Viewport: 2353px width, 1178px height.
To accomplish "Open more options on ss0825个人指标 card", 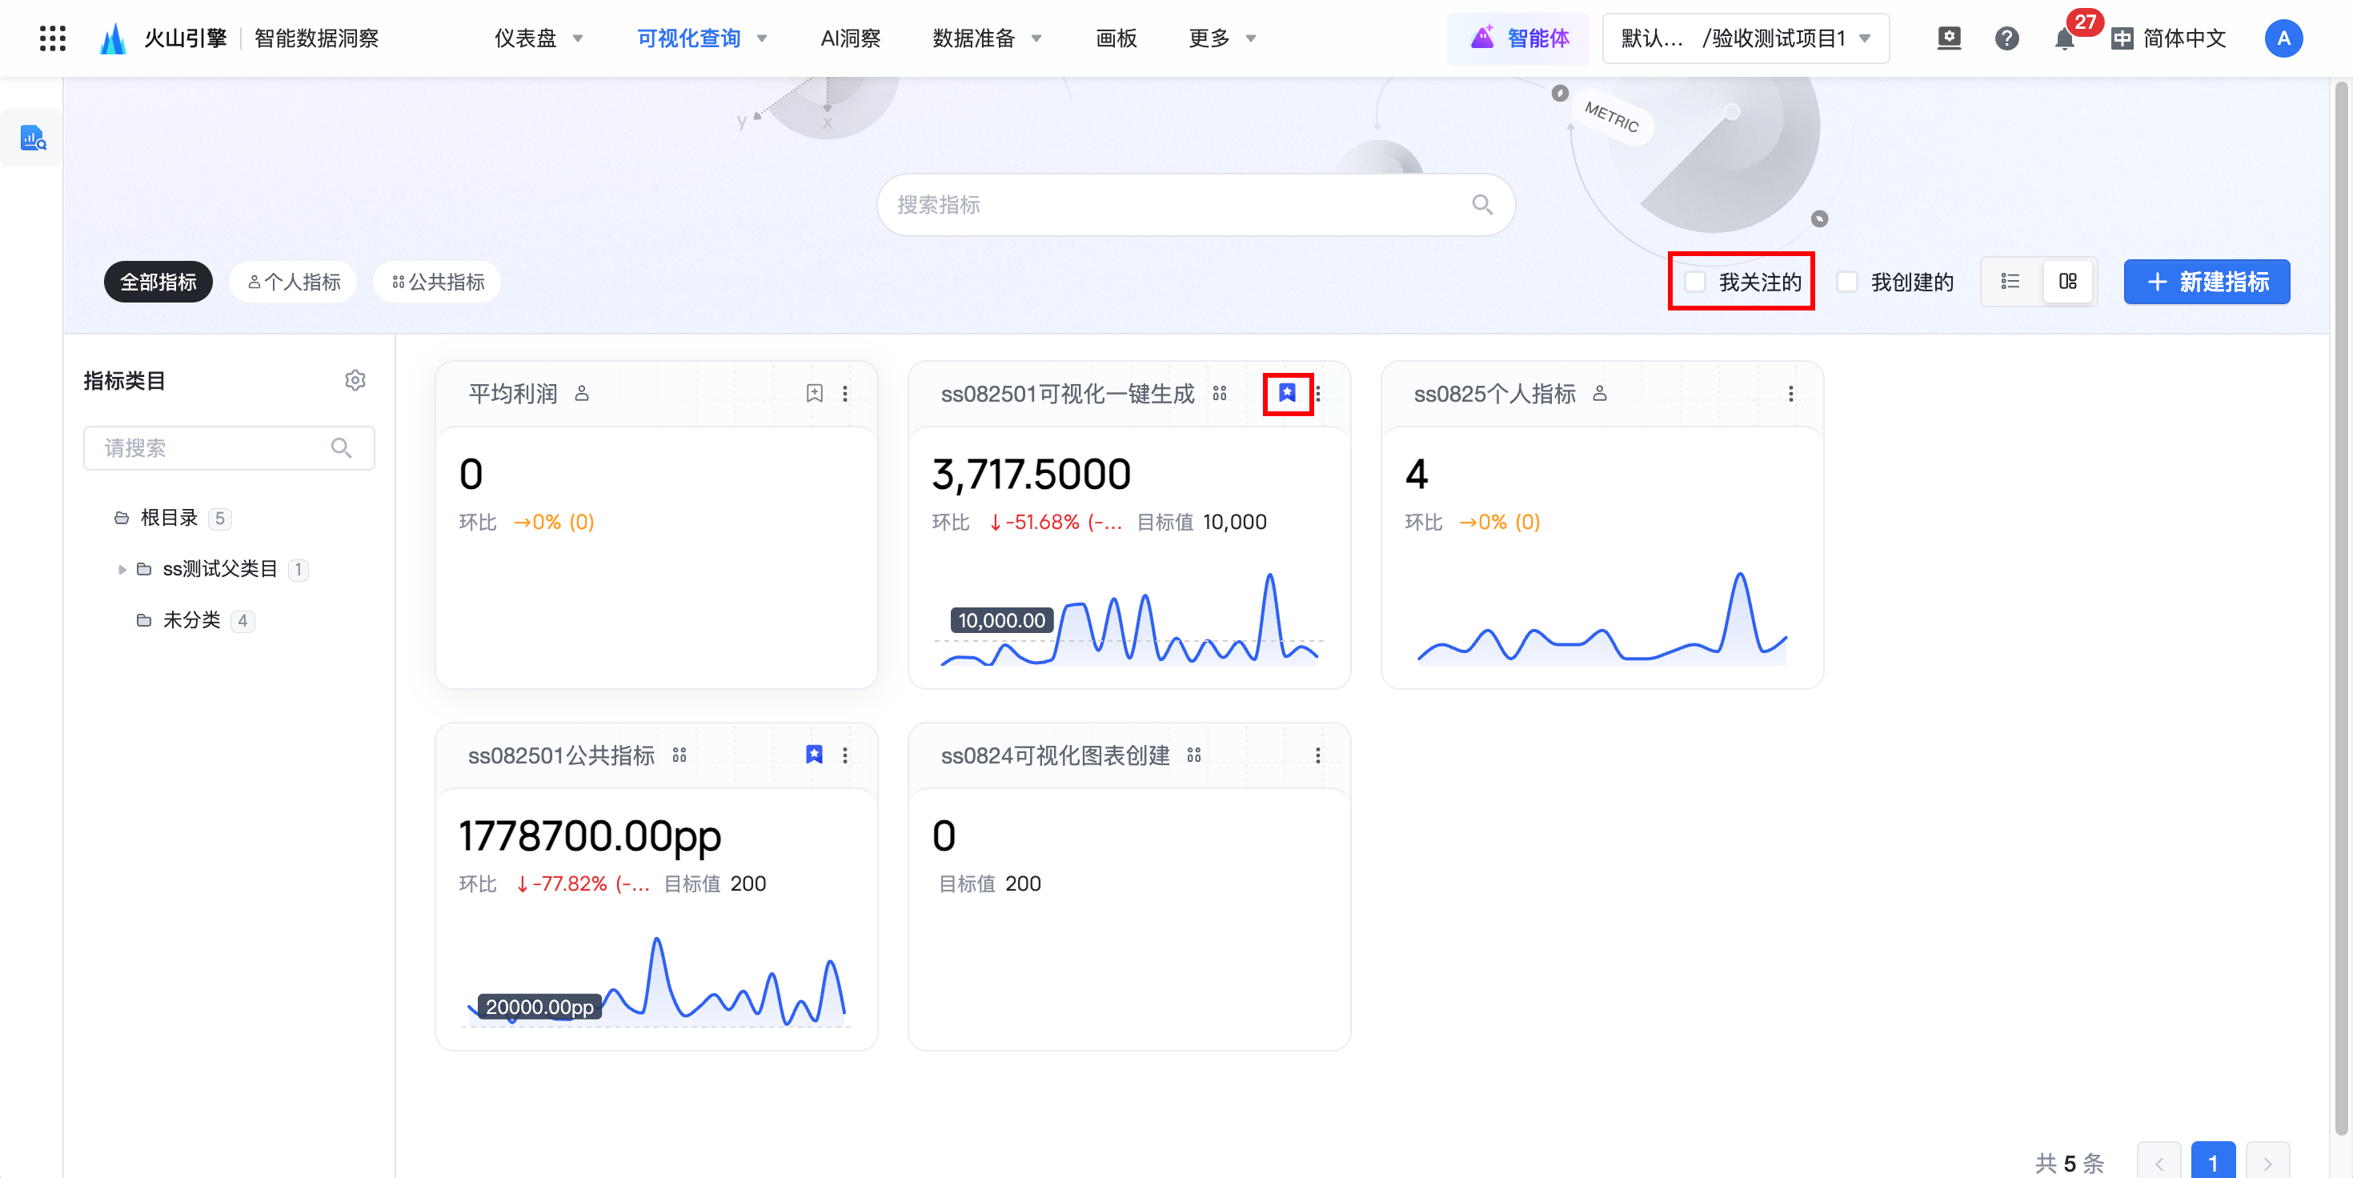I will (x=1790, y=393).
